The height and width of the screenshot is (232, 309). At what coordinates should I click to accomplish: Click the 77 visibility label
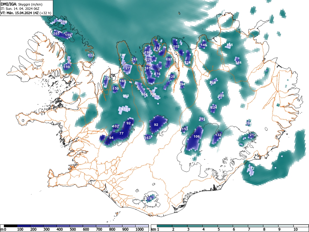click(x=121, y=133)
